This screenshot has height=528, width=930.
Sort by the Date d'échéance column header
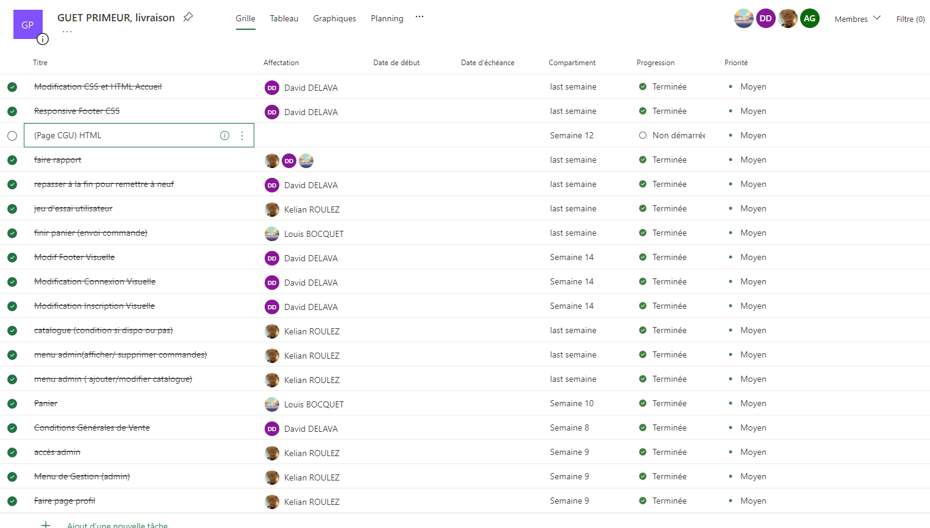click(x=487, y=63)
